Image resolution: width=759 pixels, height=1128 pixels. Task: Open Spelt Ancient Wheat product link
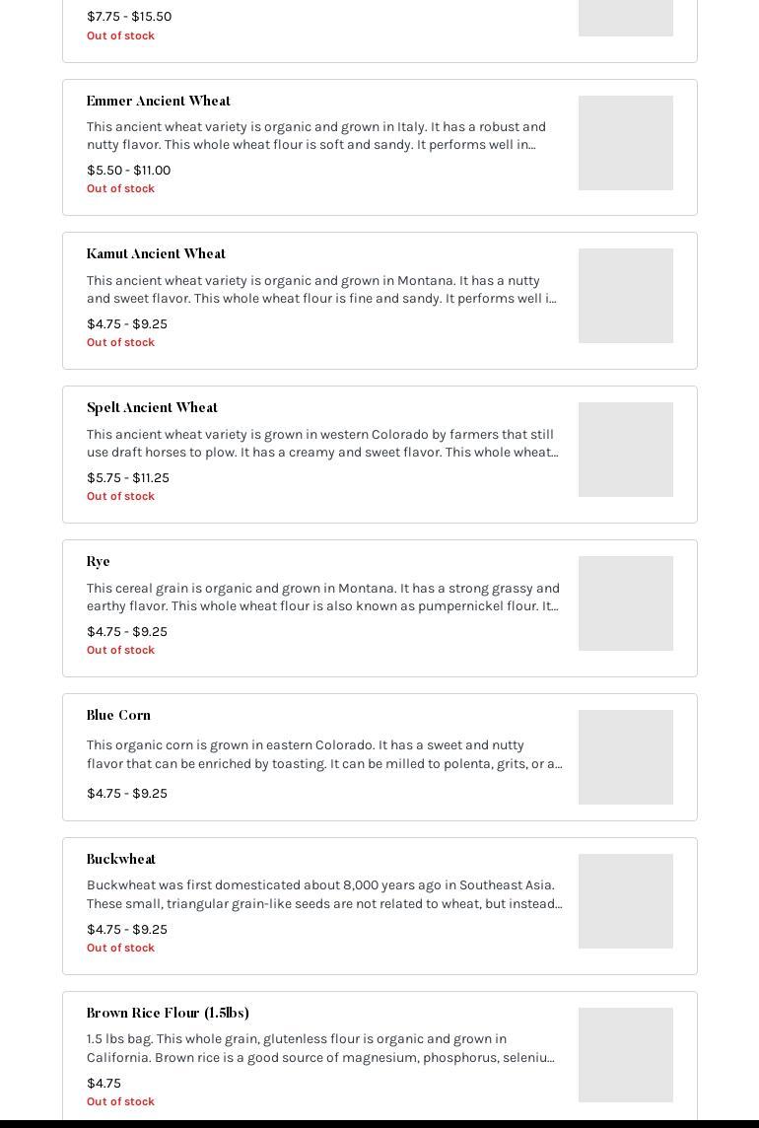(x=152, y=408)
